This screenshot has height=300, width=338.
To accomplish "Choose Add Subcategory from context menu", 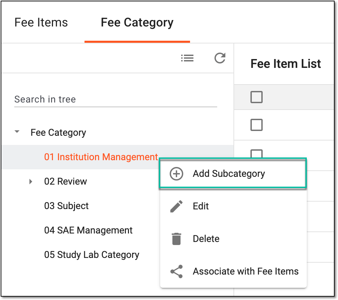I will (x=233, y=173).
